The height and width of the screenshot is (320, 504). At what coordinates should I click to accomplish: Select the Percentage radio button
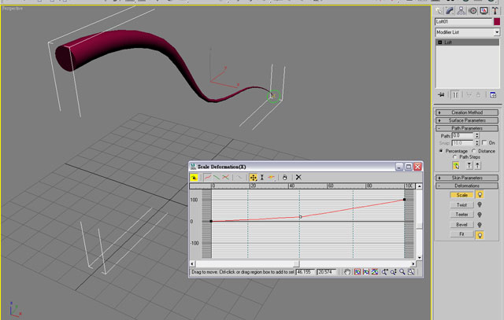[441, 151]
